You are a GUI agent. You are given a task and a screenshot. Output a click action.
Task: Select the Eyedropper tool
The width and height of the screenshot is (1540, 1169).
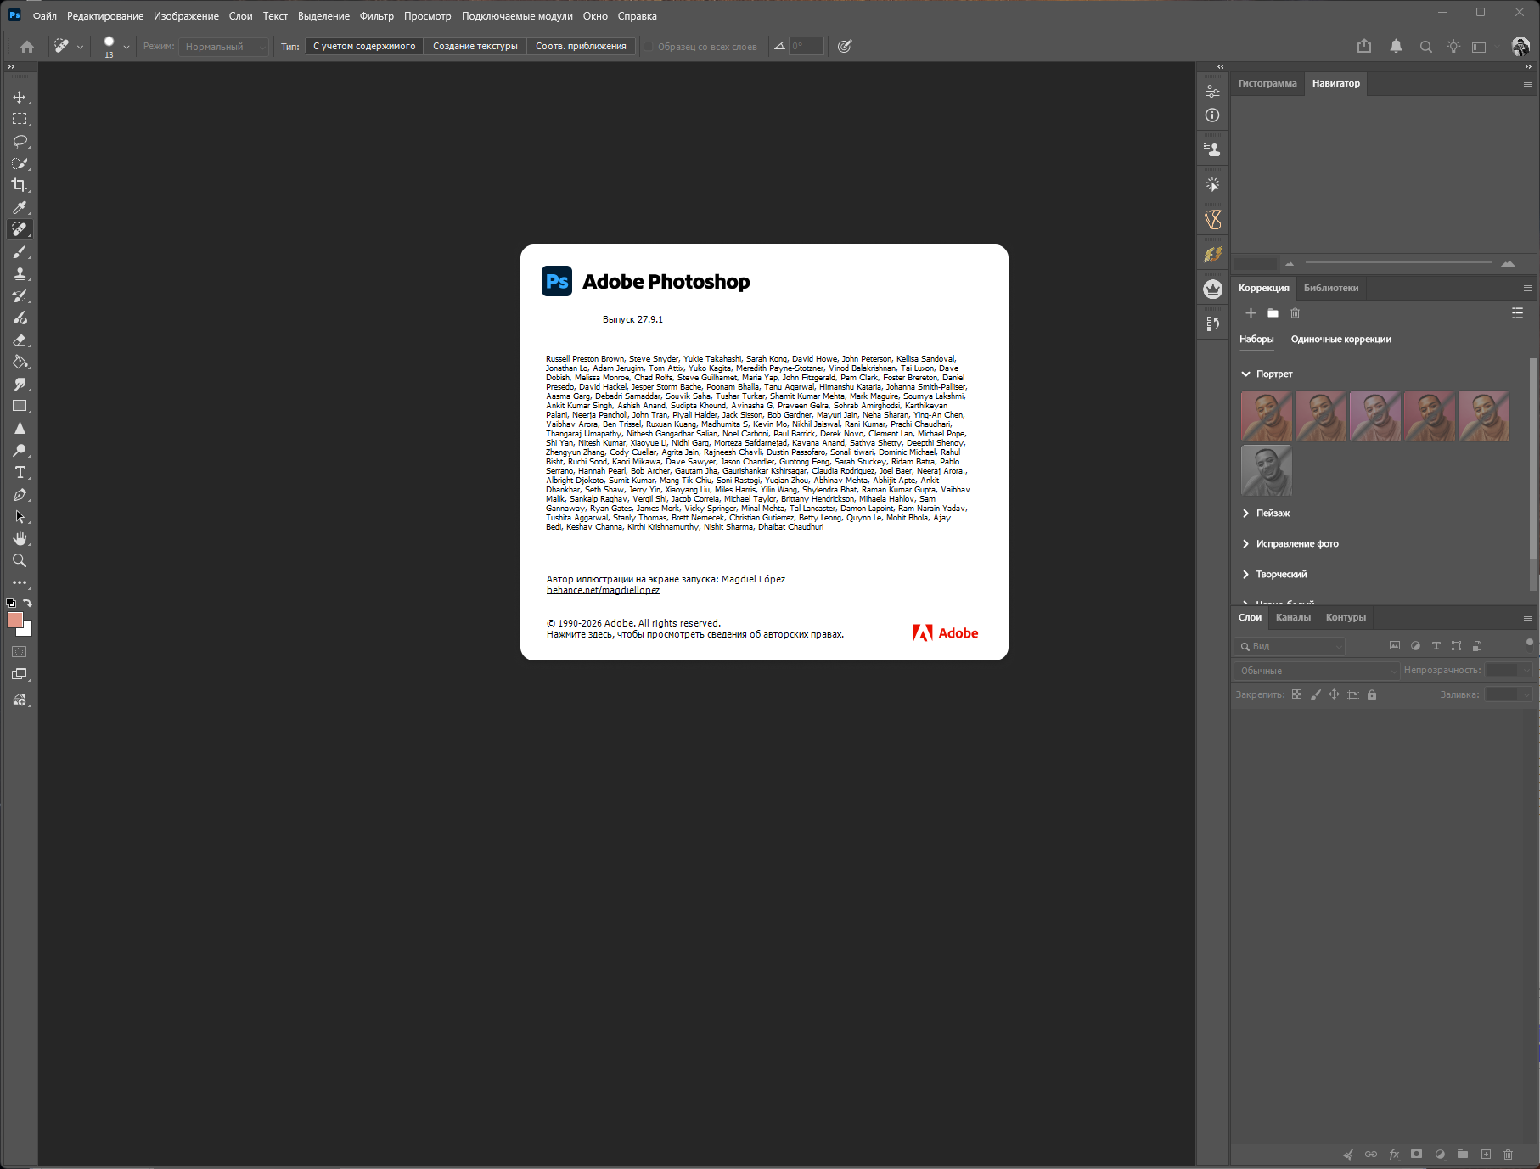click(x=20, y=208)
